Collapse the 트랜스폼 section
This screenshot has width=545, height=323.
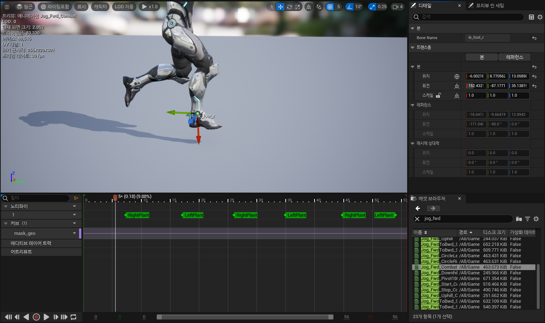(x=412, y=47)
